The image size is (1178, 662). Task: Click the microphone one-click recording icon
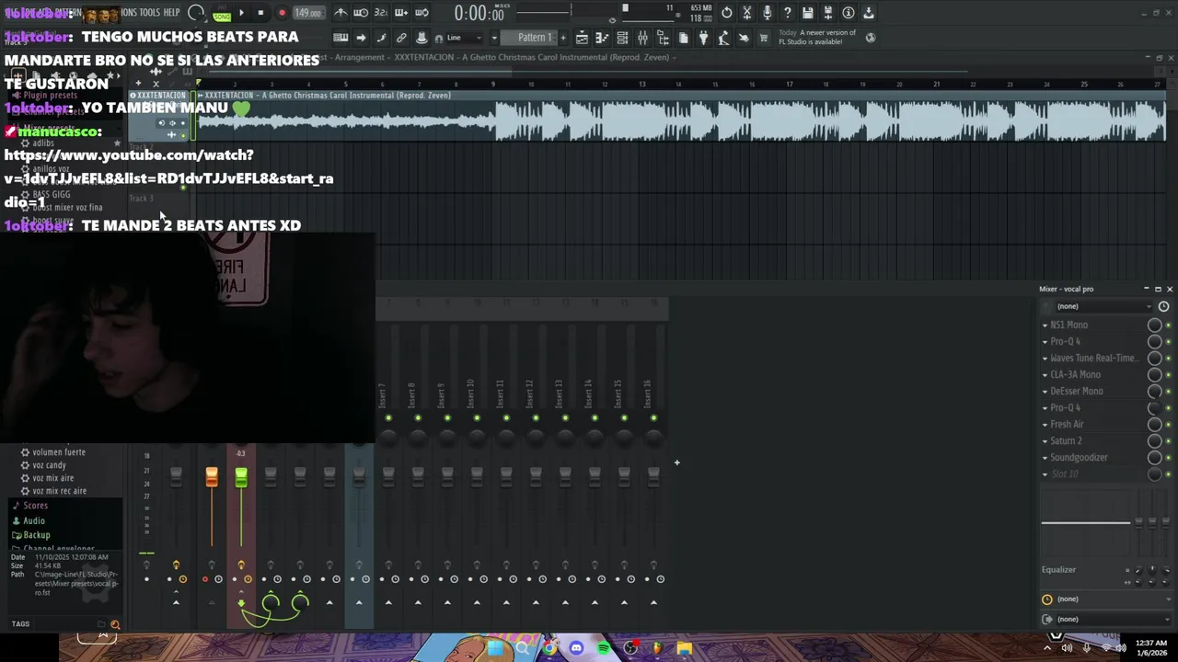[767, 13]
